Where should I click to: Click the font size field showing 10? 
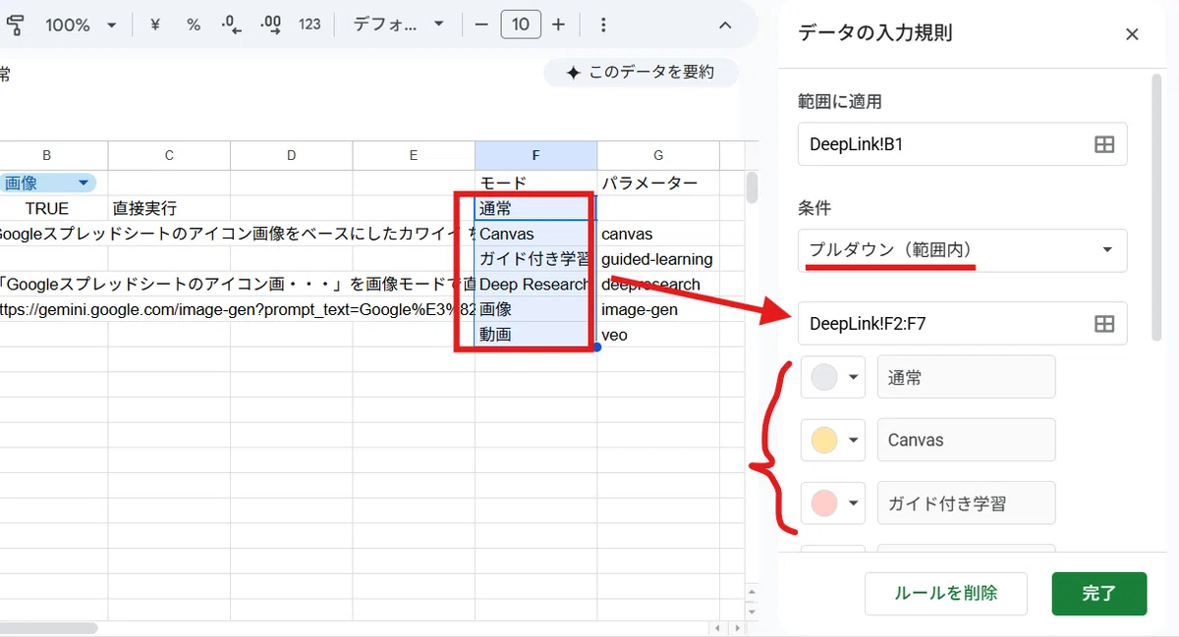coord(521,25)
